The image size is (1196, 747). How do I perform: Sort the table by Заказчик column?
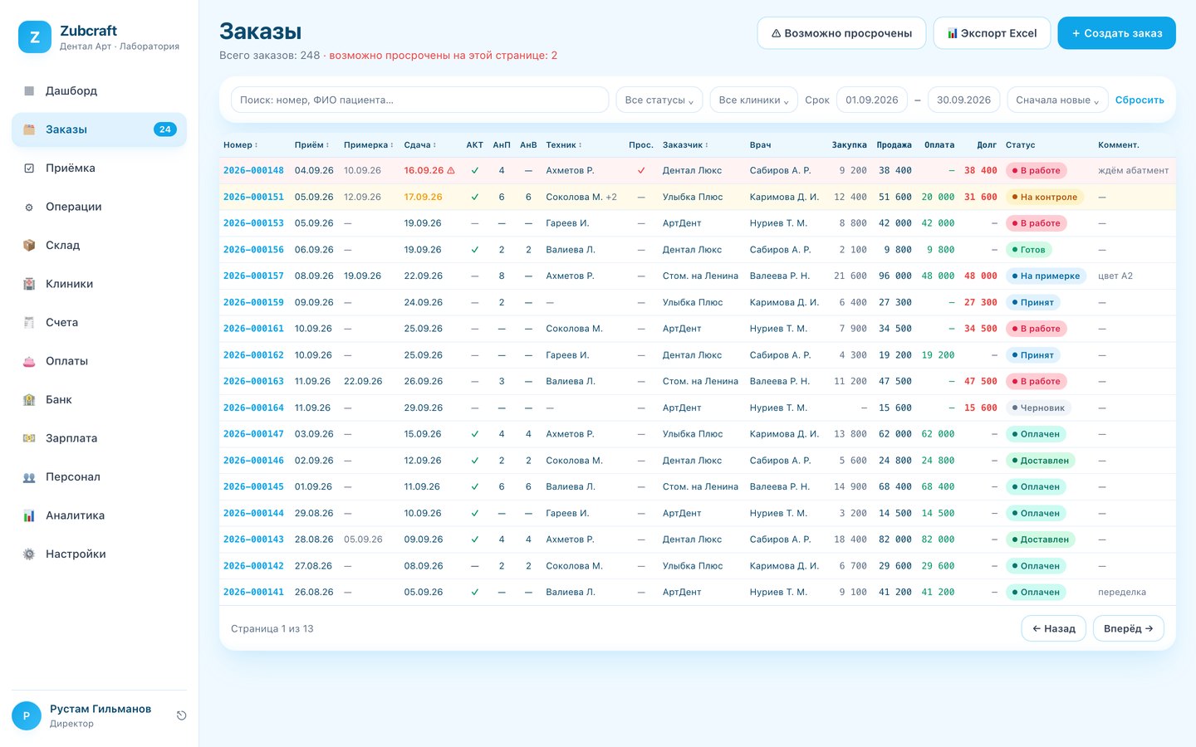(x=685, y=145)
